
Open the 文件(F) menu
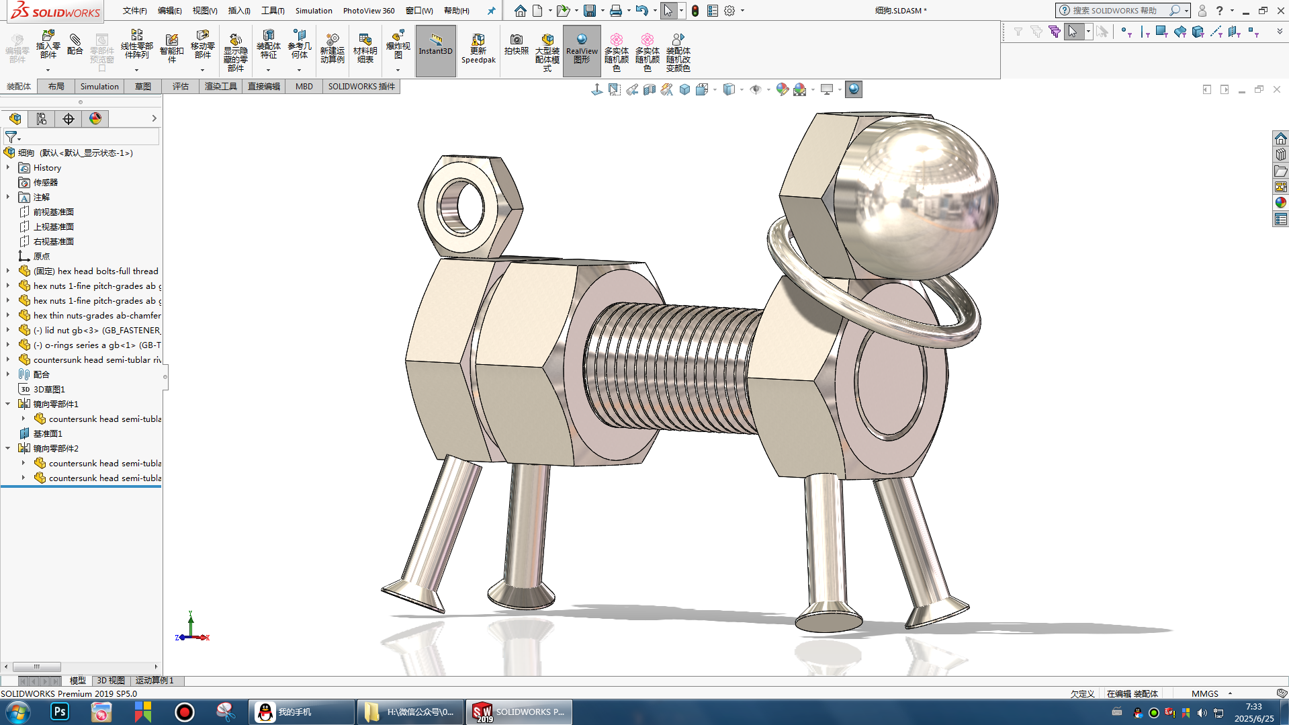[x=135, y=11]
